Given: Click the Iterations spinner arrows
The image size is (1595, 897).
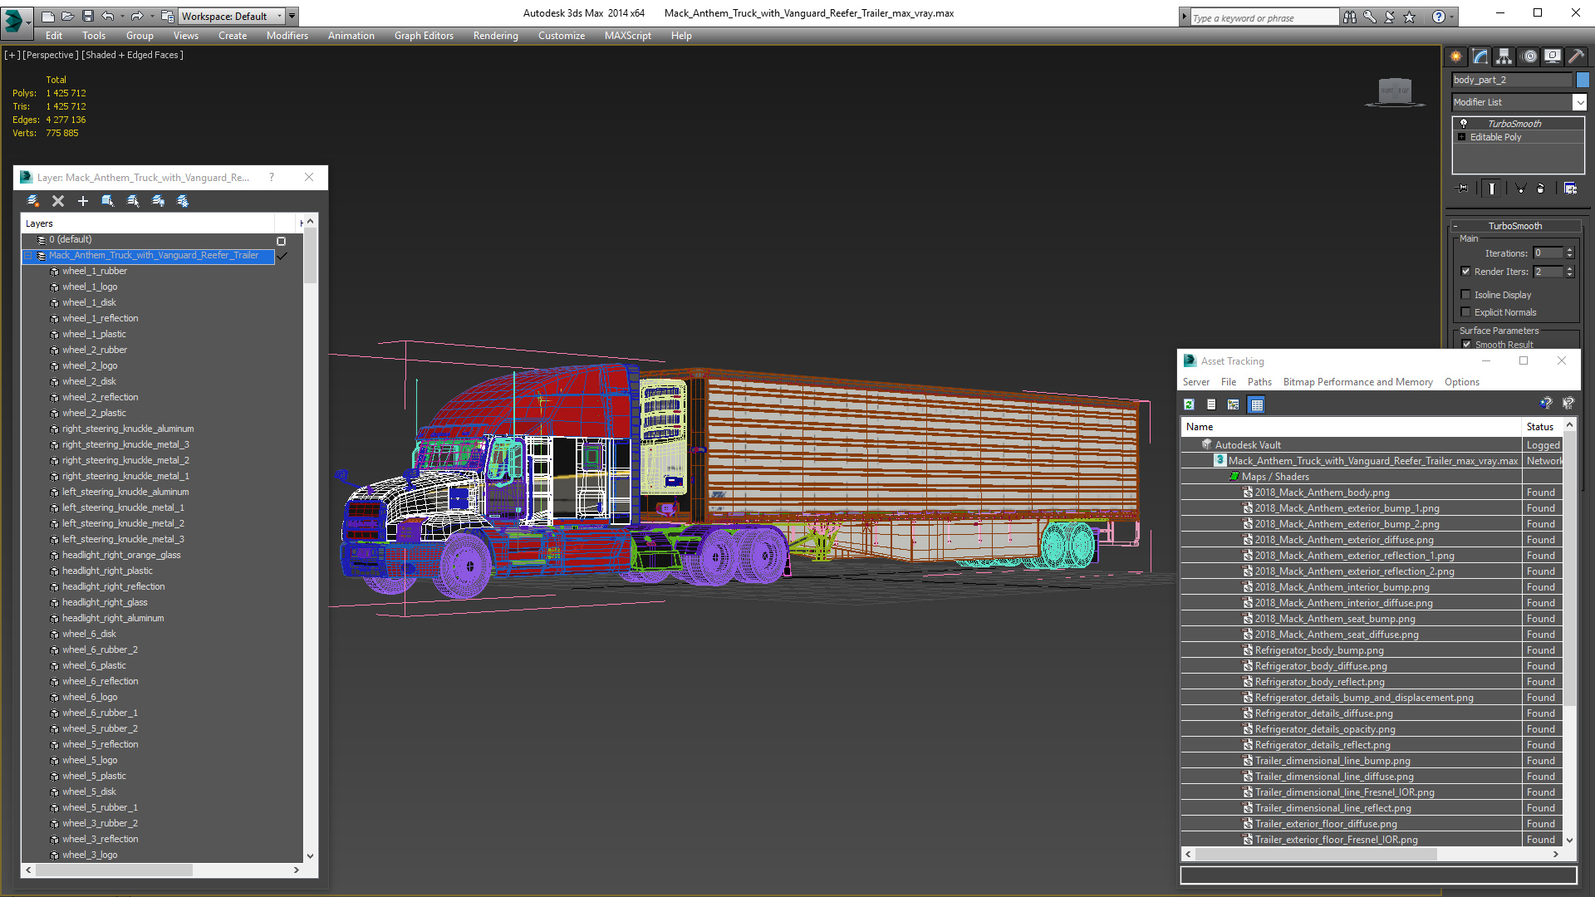Looking at the screenshot, I should click(1569, 253).
